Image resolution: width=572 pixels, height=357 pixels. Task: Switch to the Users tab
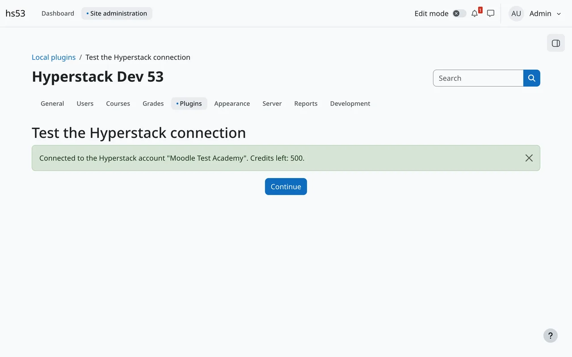(85, 104)
